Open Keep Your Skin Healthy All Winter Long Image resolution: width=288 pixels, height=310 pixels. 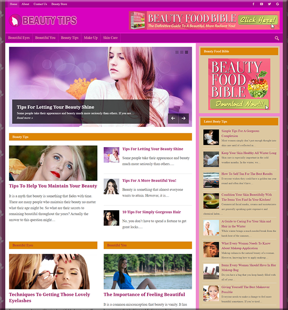249,153
